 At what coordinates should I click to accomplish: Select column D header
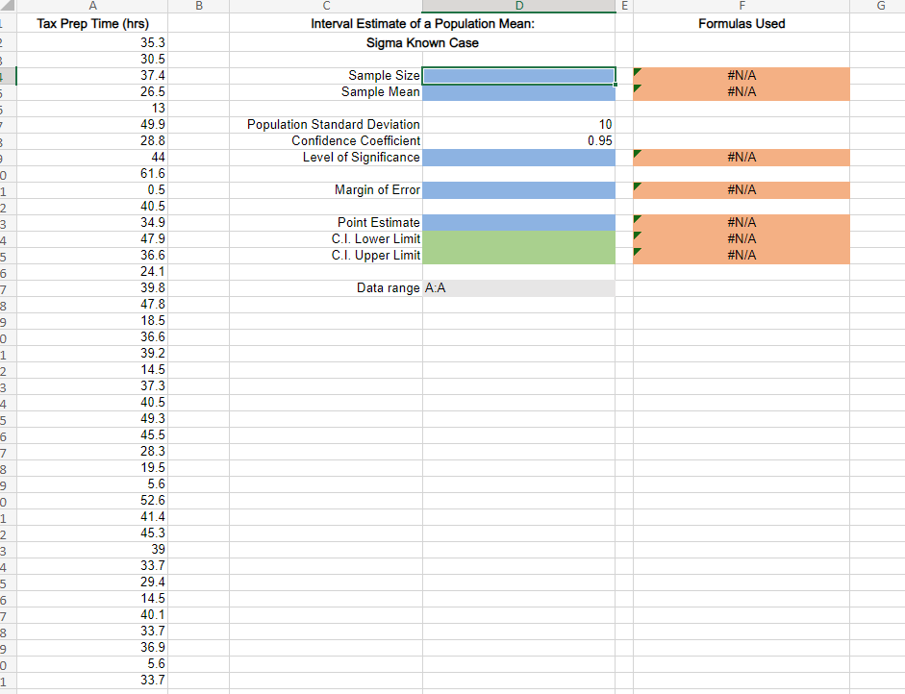pyautogui.click(x=518, y=6)
